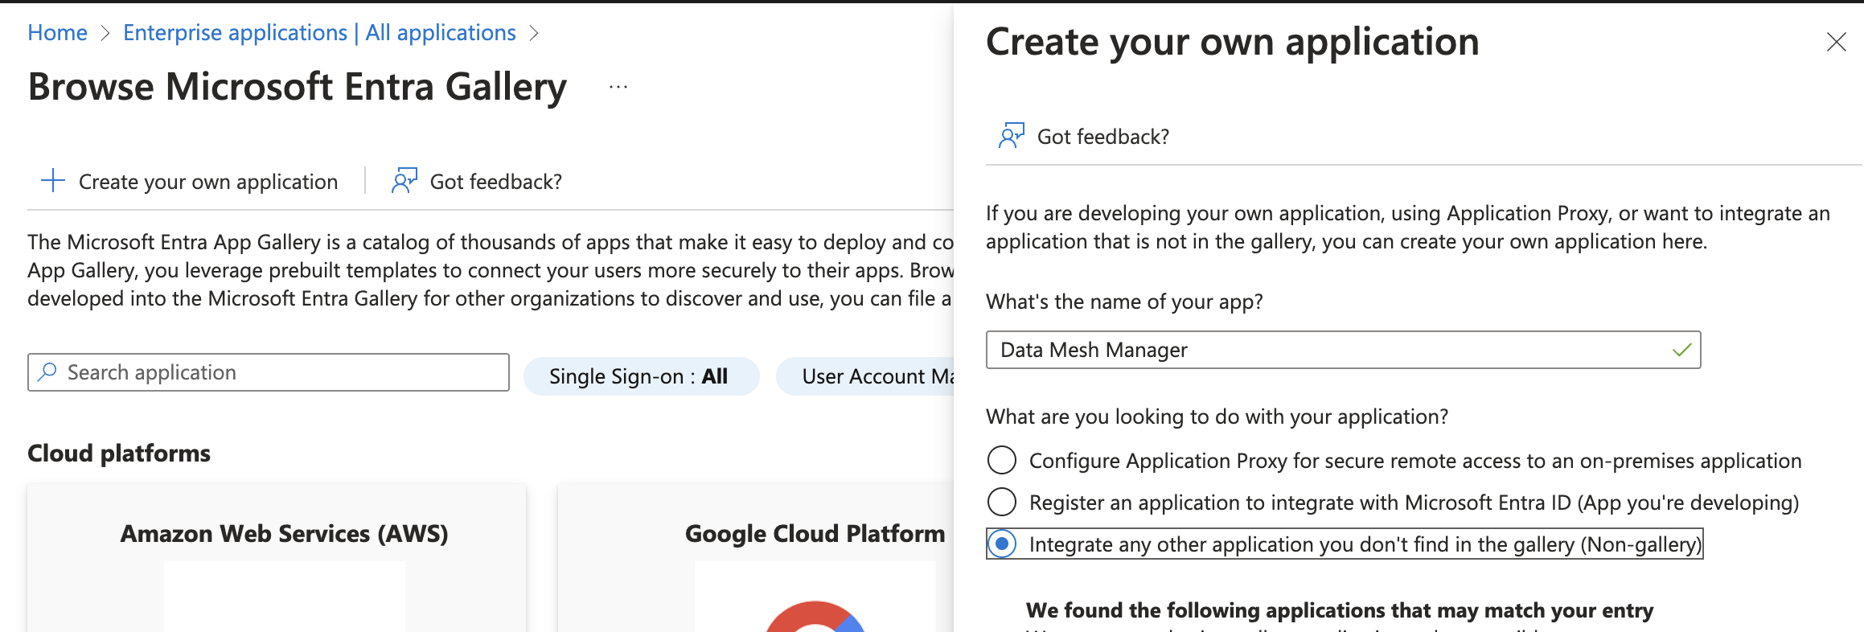The height and width of the screenshot is (632, 1864).
Task: Select Register an application with Entra ID option
Action: pos(1001,503)
